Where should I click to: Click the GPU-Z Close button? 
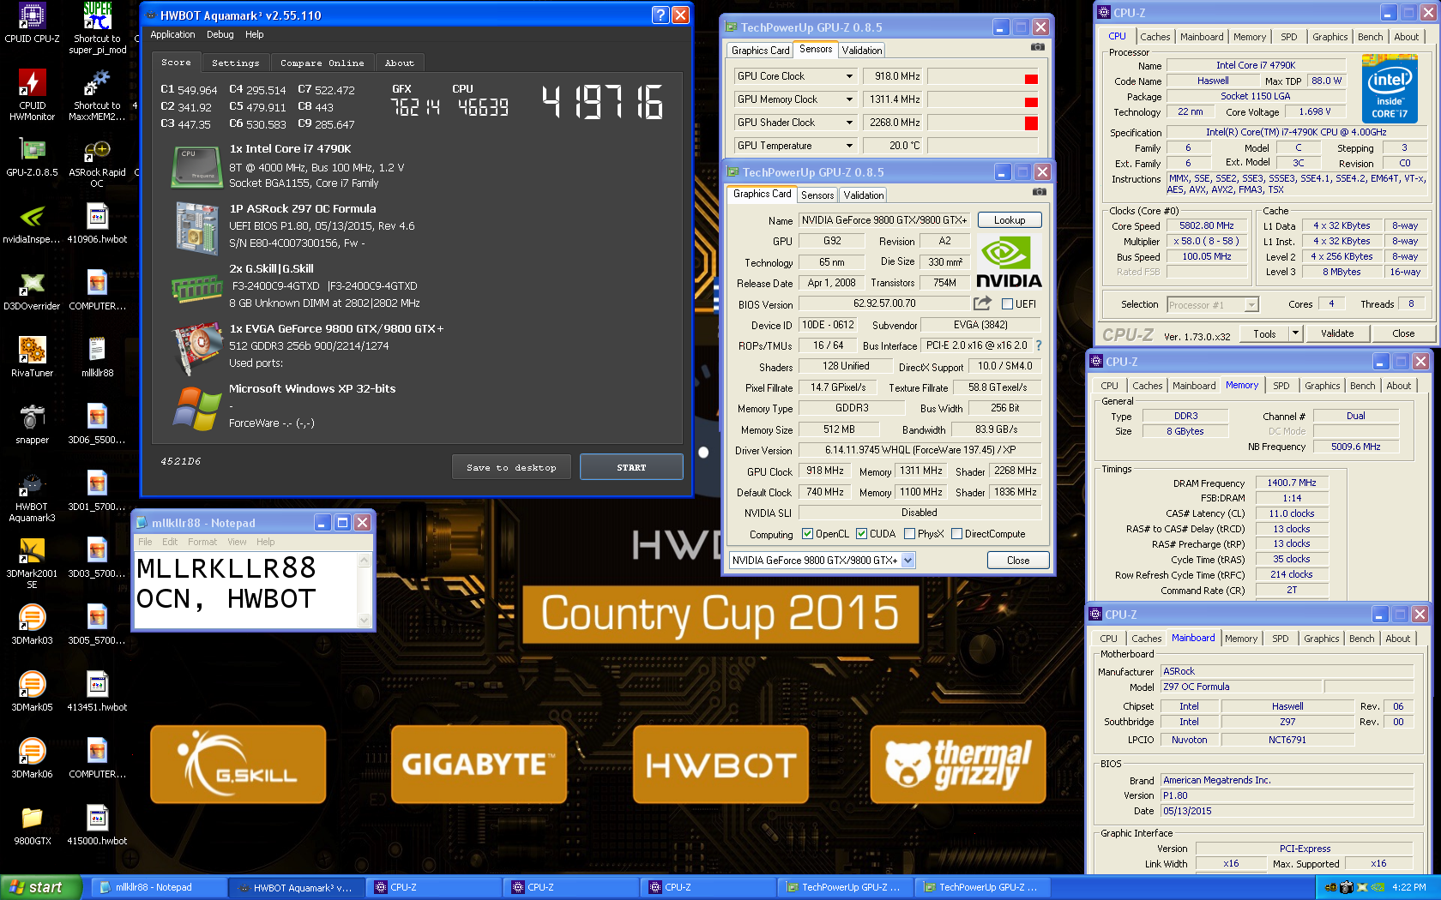click(x=1018, y=561)
